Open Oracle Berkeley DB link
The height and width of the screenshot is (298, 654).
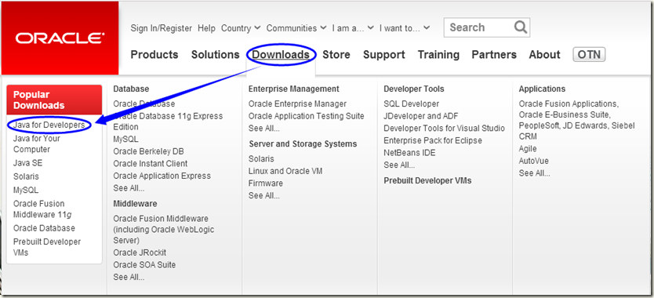148,151
